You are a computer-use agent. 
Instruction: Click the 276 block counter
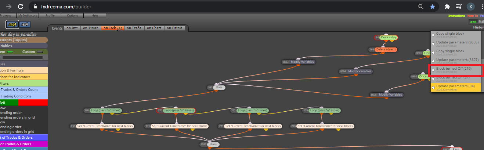coord(473,22)
